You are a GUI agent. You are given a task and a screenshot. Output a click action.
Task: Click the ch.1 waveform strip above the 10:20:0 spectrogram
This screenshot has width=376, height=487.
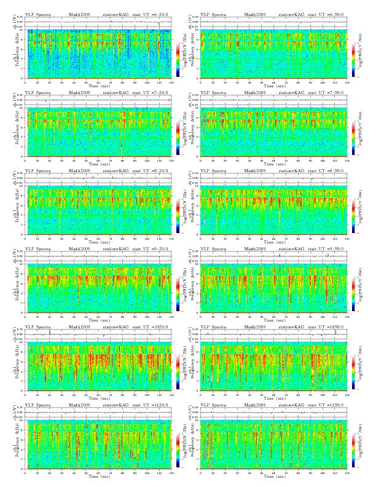pyautogui.click(x=98, y=335)
